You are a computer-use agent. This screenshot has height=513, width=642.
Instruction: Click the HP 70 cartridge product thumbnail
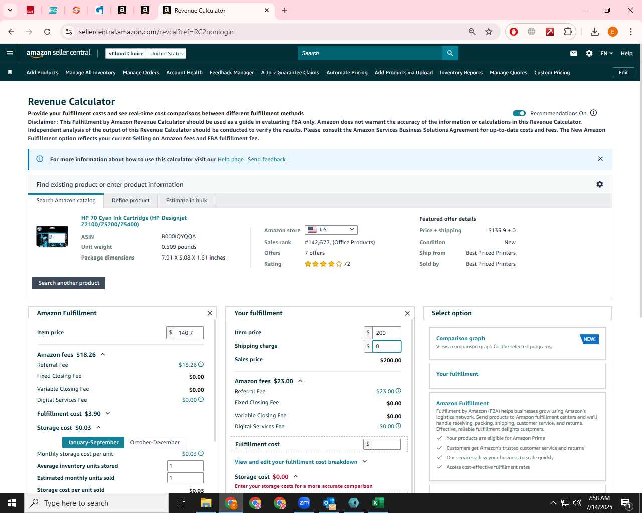tap(52, 236)
